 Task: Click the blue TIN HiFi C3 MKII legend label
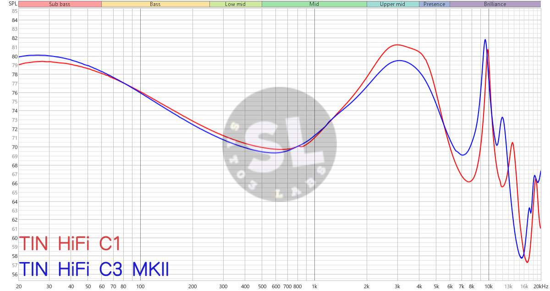pyautogui.click(x=93, y=269)
